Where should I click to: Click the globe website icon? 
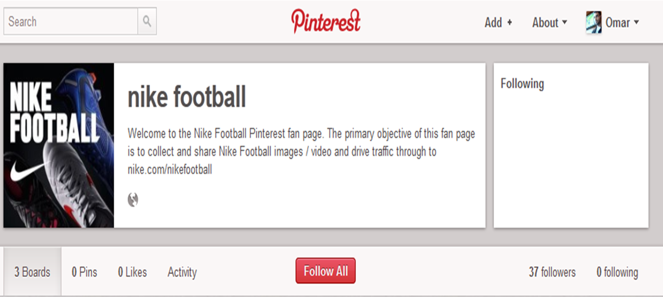click(x=133, y=199)
